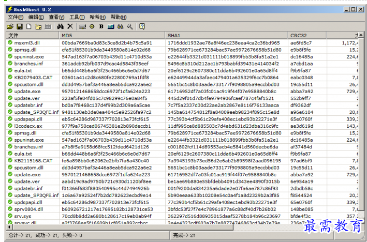Click MD5 value 361adcb92bfb037d9cac4d5843f35eef
The image size is (367, 242).
tap(105, 64)
